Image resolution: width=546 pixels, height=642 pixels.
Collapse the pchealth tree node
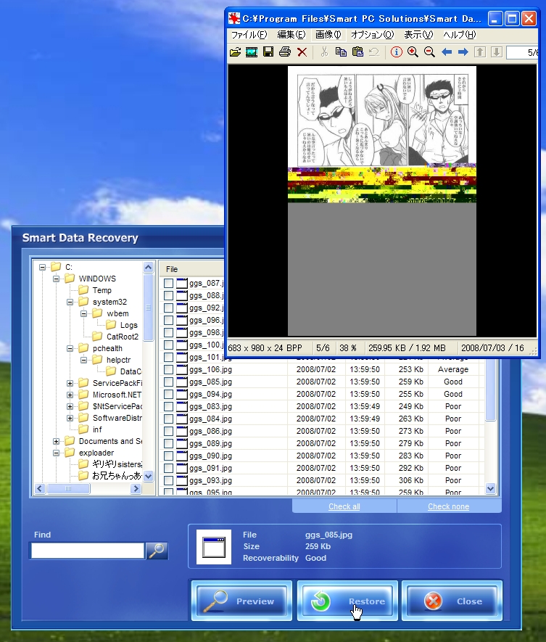pos(70,348)
